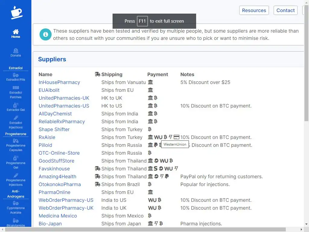This screenshot has height=232, width=309.
Task: Click the bank icon next to InHousePharmacy
Action: (150, 82)
